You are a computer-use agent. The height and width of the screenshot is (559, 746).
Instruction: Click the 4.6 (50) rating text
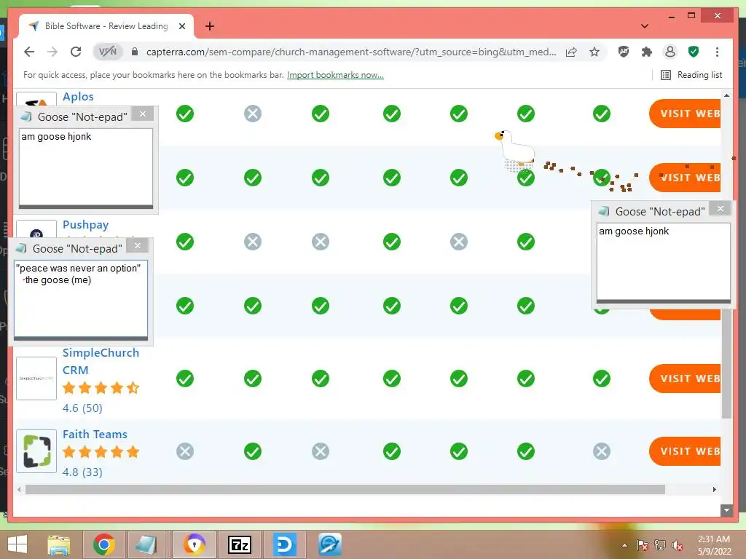click(x=82, y=408)
